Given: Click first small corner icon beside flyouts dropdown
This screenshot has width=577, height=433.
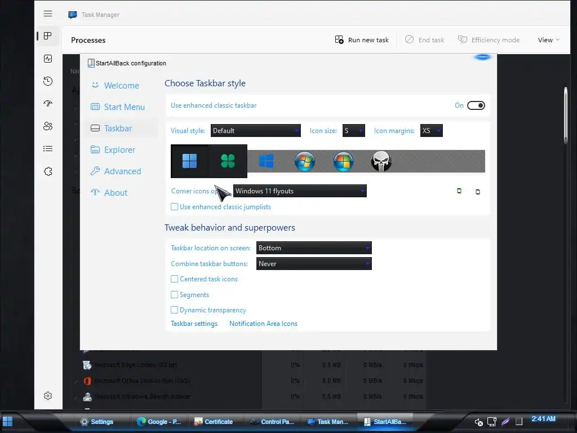Looking at the screenshot, I should [459, 191].
